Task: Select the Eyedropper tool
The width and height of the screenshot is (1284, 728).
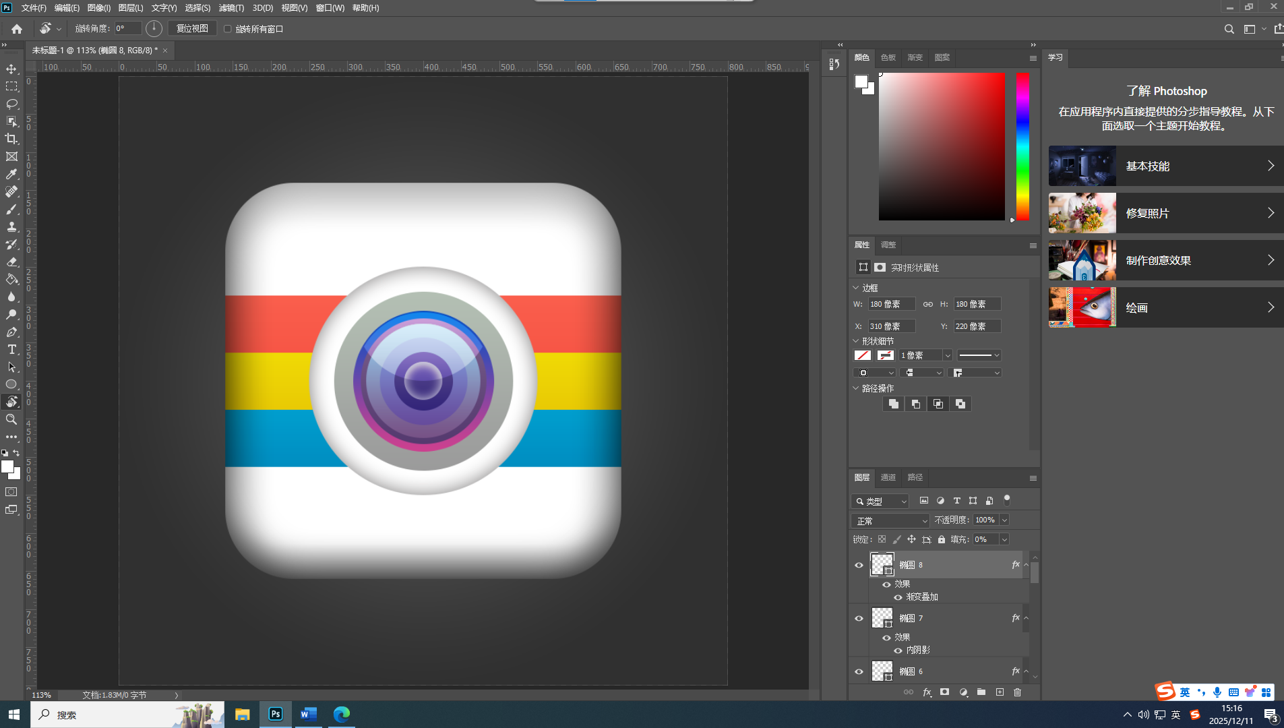Action: click(11, 174)
